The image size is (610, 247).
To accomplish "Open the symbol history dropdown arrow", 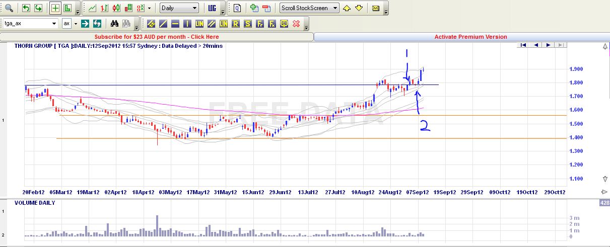I will (x=54, y=24).
